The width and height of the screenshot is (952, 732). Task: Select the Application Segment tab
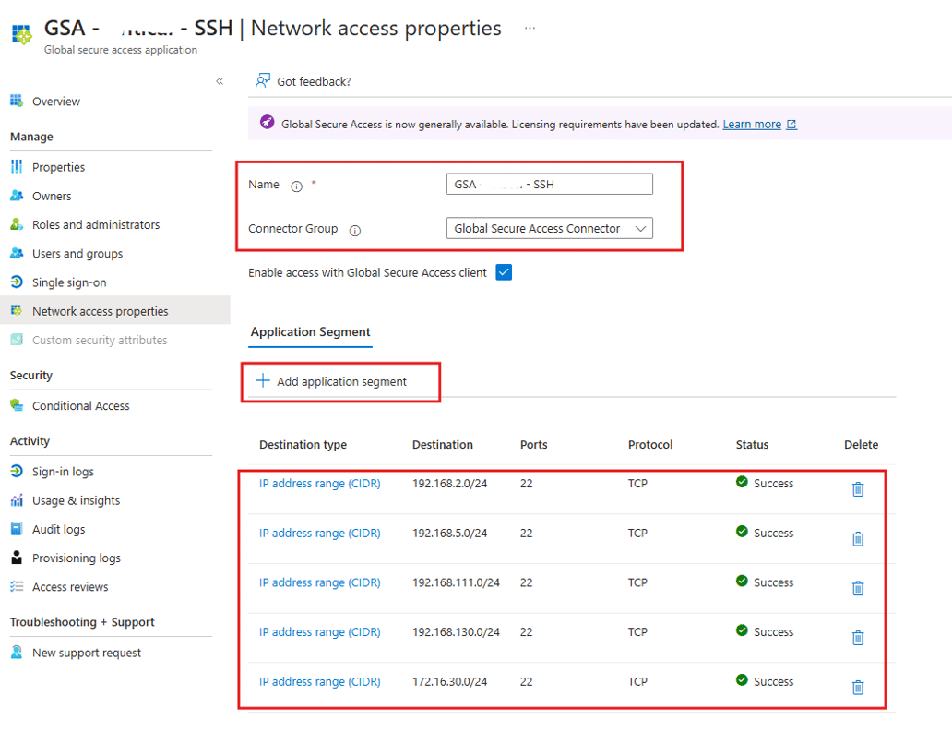[310, 332]
